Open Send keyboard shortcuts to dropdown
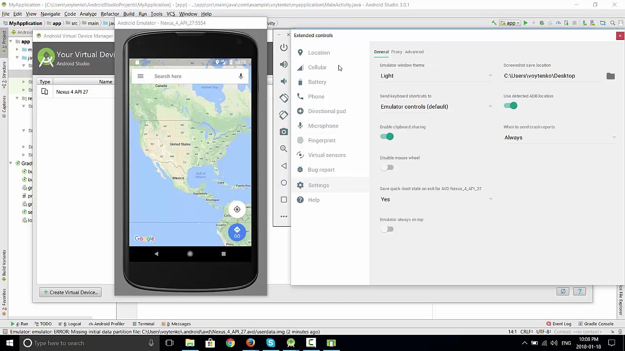Image resolution: width=625 pixels, height=351 pixels. [437, 107]
